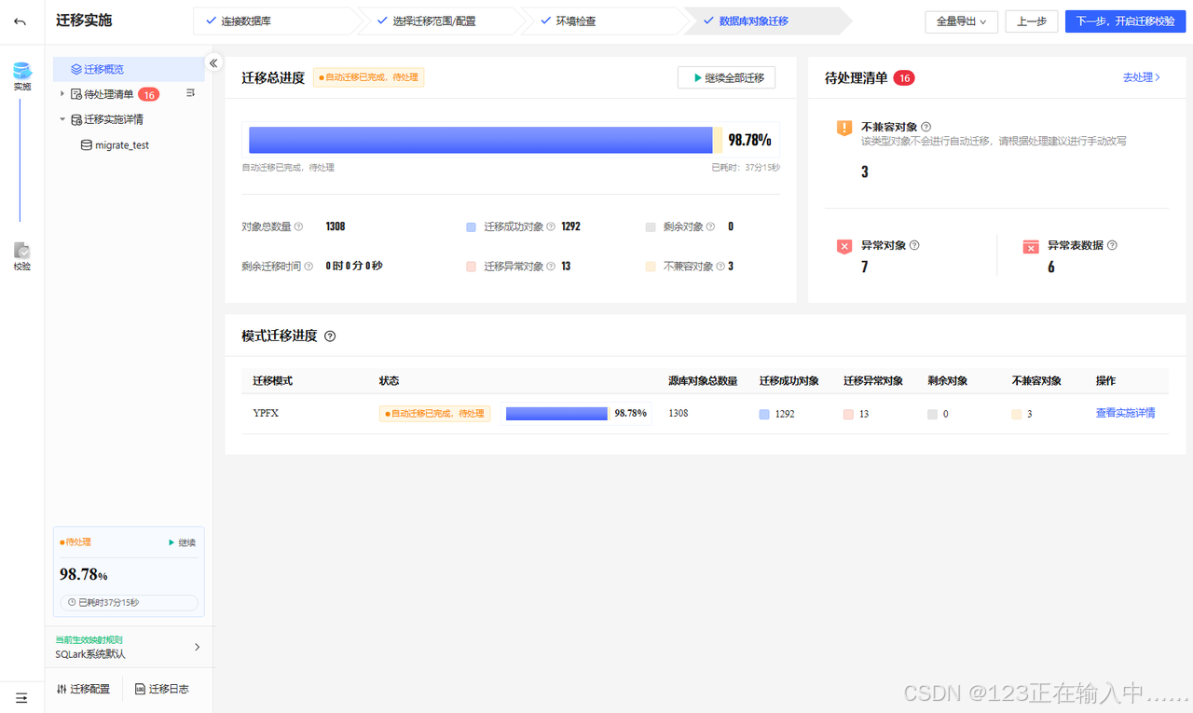Select the 实施 database icon in leftmost sidebar
Image resolution: width=1193 pixels, height=713 pixels.
(x=22, y=73)
